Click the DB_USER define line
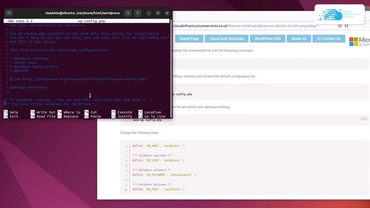 pos(158,160)
